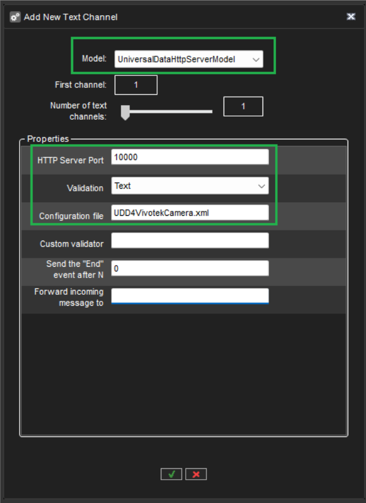Click the red X cancel button
The height and width of the screenshot is (503, 366).
pos(196,474)
